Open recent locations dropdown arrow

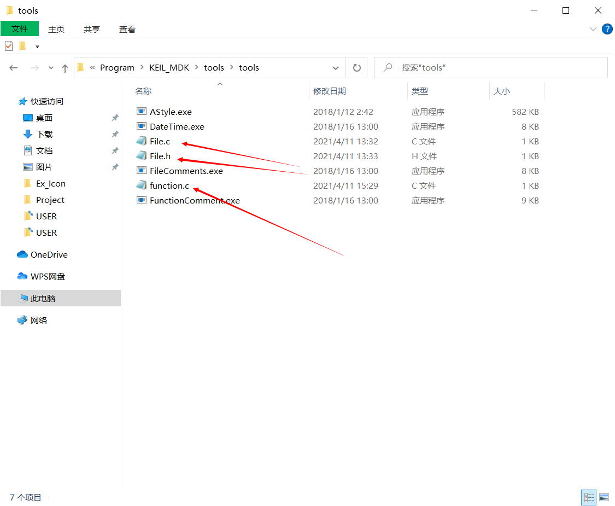coord(51,68)
